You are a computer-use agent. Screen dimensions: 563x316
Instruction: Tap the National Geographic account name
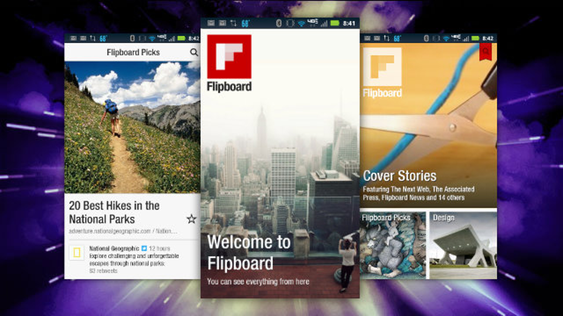(114, 249)
